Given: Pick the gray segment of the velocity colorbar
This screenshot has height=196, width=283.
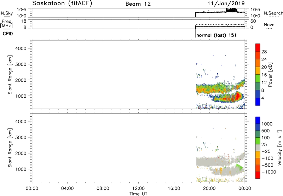Looking at the screenshot, I should point(258,148).
